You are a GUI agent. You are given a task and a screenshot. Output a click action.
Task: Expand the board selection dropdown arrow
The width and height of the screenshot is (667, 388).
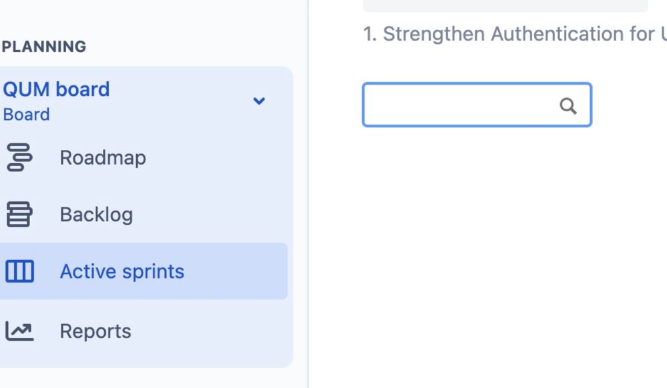[x=260, y=101]
